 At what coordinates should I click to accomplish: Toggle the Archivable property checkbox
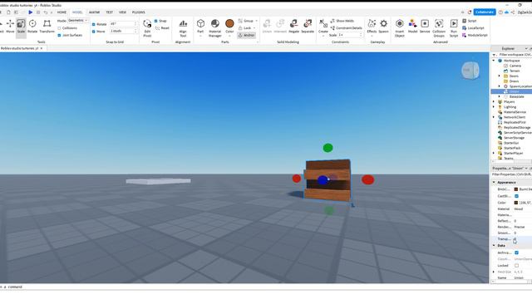click(x=516, y=252)
